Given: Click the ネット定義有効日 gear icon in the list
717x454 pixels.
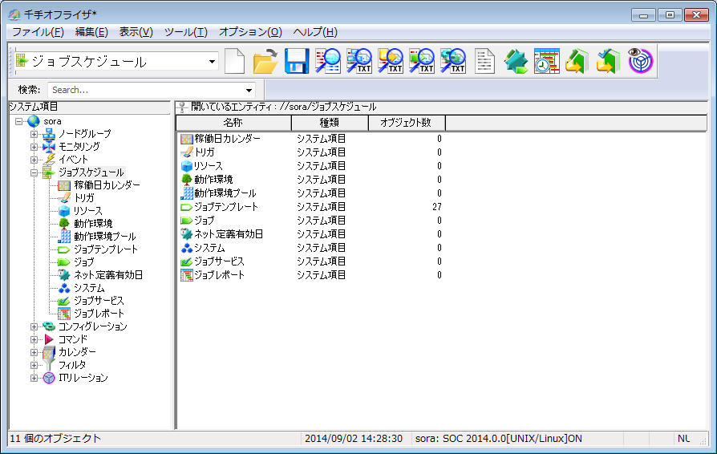Looking at the screenshot, I should coord(187,234).
